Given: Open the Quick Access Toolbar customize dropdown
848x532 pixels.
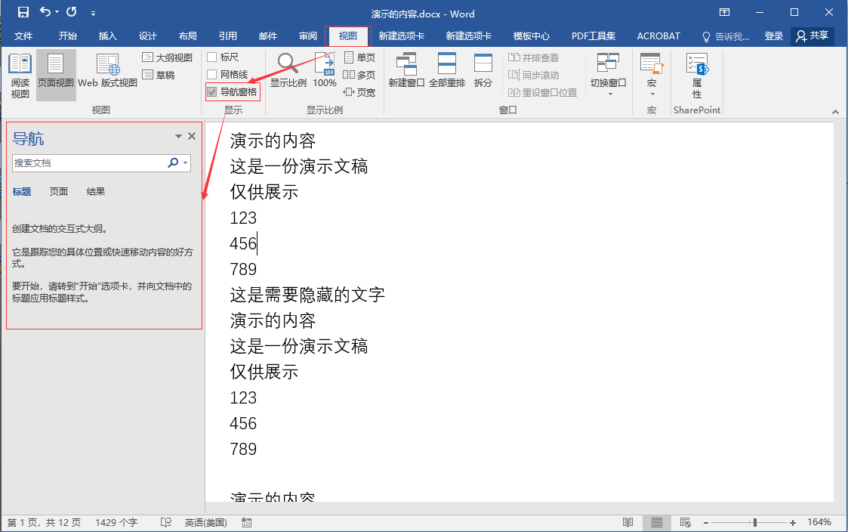Looking at the screenshot, I should (93, 13).
